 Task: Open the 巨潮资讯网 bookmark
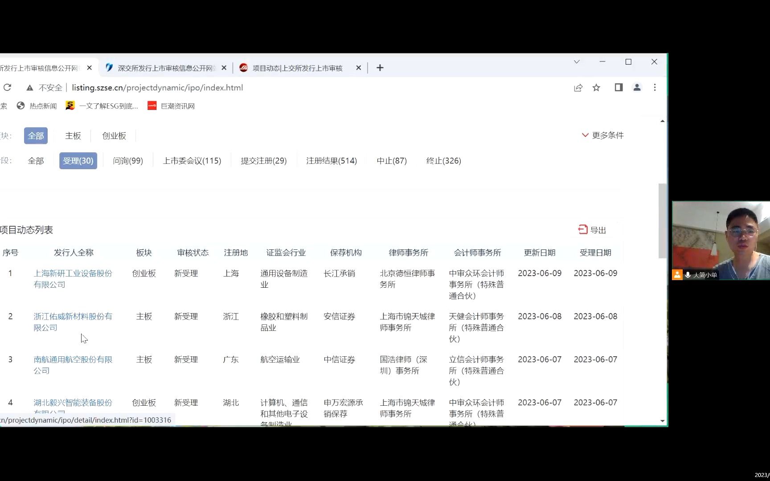pos(172,106)
